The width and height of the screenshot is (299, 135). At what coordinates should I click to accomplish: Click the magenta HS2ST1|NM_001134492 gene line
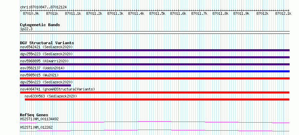coord(155,122)
